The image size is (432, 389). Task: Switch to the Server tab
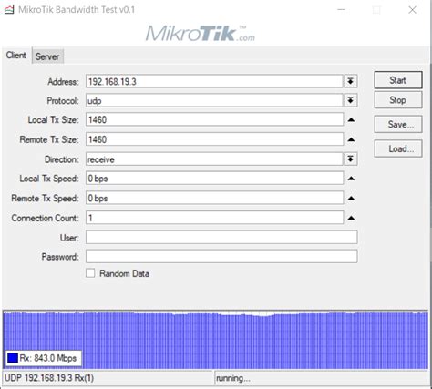[x=47, y=56]
